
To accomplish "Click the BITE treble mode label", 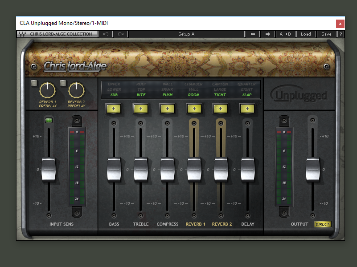I will 141,95.
